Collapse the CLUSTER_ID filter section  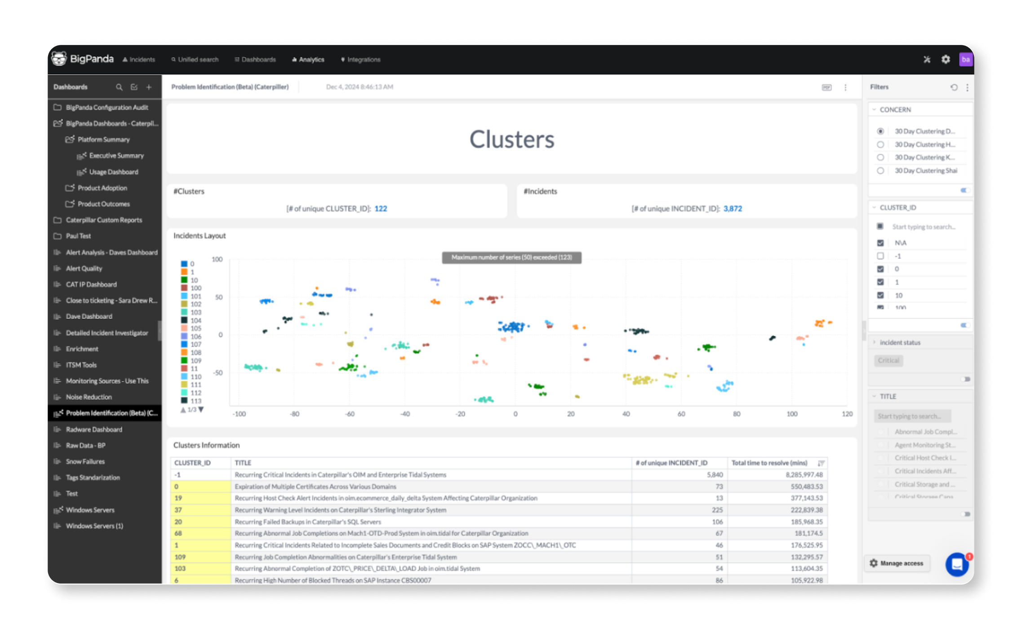874,208
